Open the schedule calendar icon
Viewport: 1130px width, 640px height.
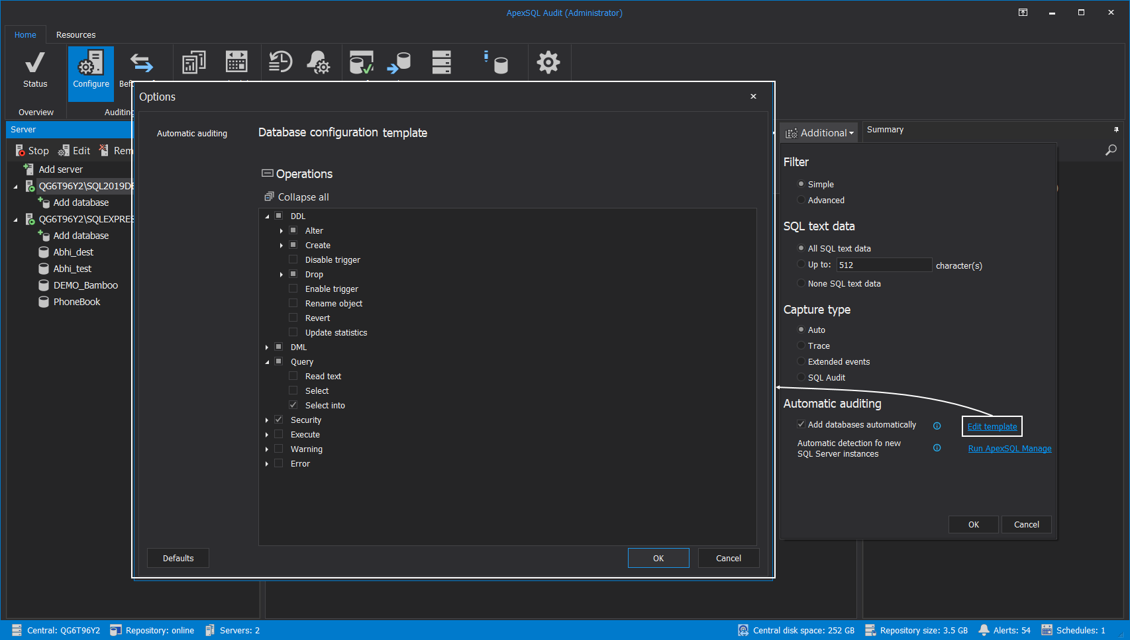tap(236, 63)
